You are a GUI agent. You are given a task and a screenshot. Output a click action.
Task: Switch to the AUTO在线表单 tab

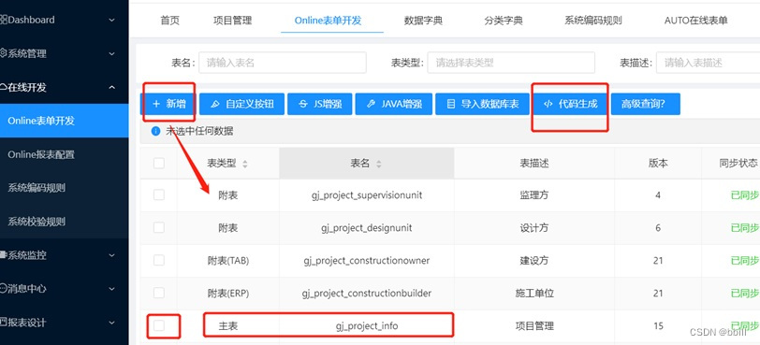696,21
